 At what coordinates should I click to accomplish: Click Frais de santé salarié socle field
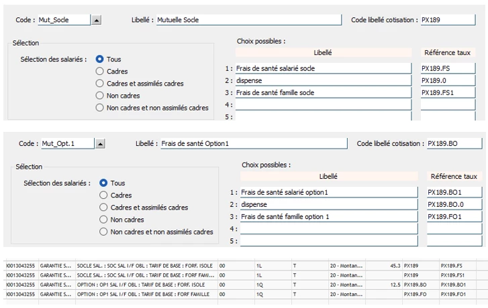(322, 68)
